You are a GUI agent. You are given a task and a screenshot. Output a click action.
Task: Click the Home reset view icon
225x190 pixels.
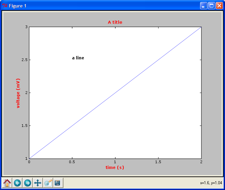(7, 183)
